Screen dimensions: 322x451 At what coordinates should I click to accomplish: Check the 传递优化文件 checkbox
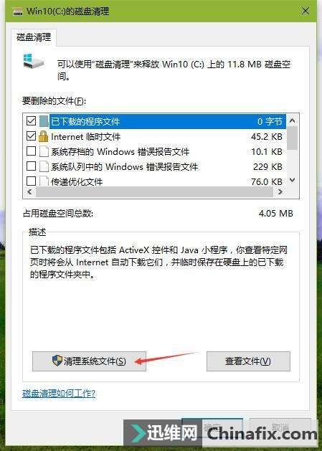pyautogui.click(x=31, y=181)
